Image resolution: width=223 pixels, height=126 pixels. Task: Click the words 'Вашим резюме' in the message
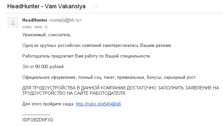click(156, 46)
